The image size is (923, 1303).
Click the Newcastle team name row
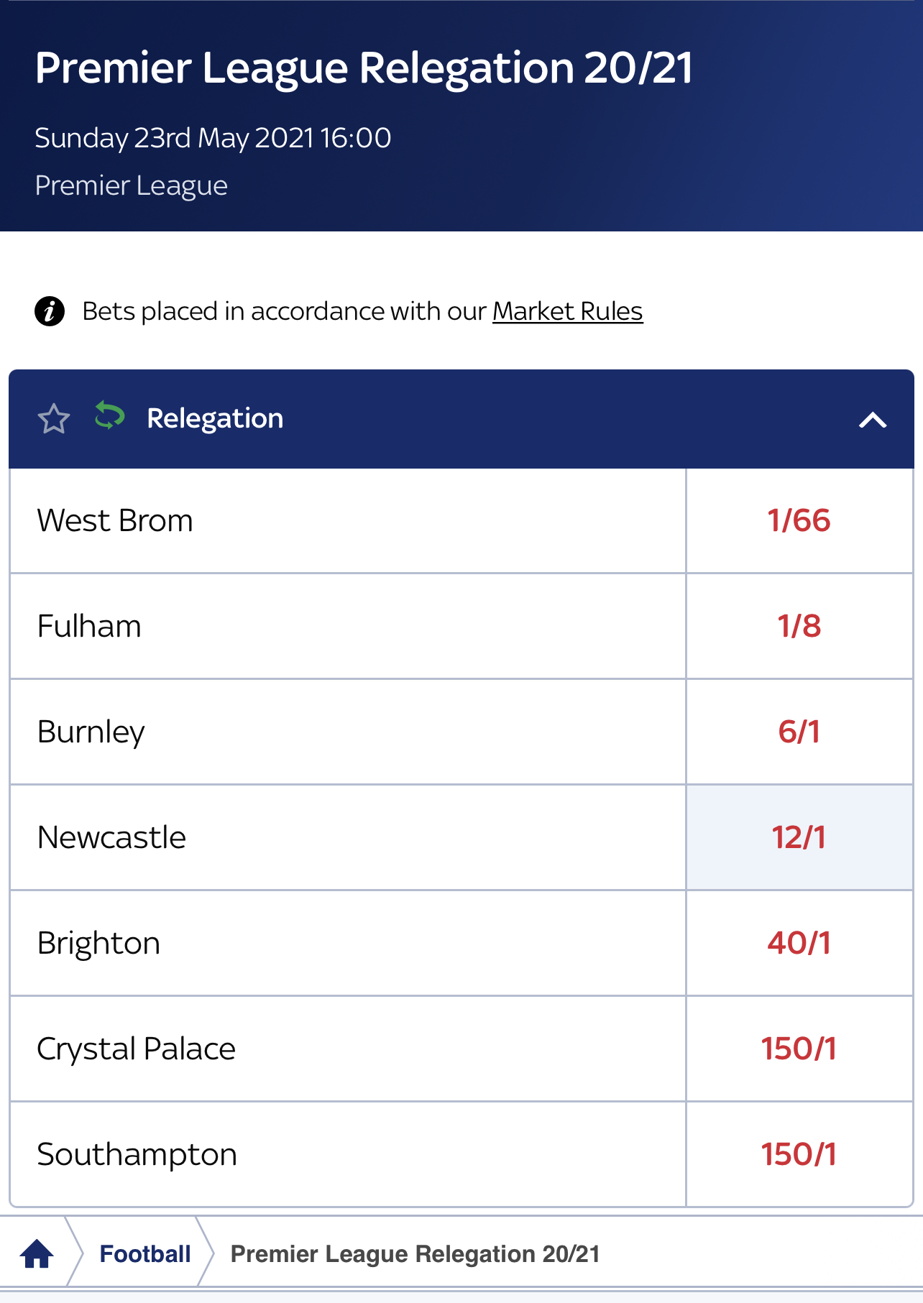(348, 838)
